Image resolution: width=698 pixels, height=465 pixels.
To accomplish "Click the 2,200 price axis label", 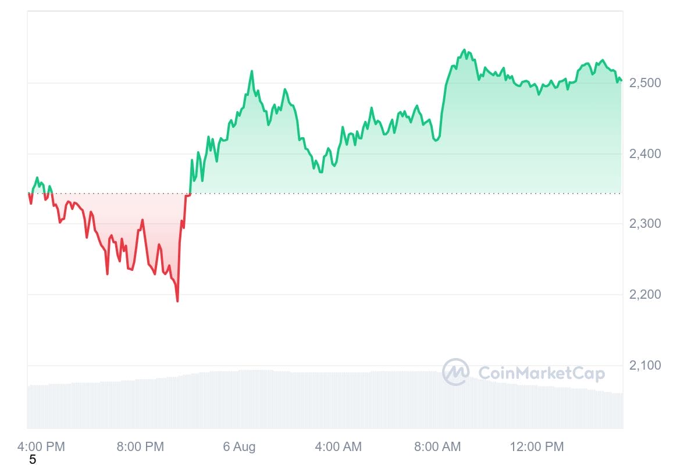I will coord(644,295).
